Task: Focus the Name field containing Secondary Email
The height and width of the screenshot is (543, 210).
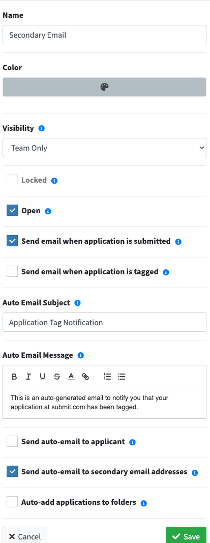Action: pyautogui.click(x=104, y=35)
